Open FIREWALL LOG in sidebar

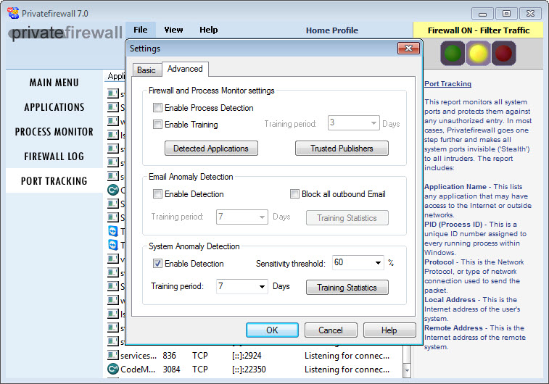coord(54,156)
